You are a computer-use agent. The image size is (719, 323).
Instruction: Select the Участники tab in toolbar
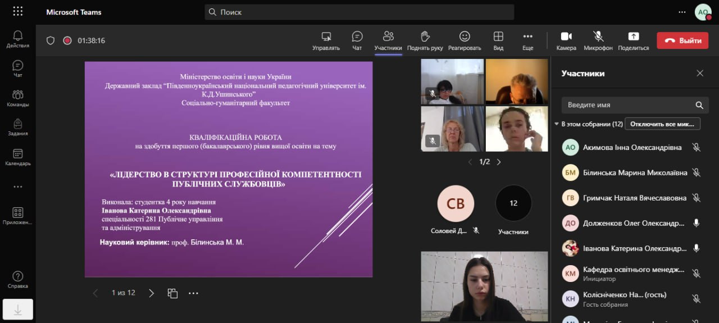click(388, 37)
